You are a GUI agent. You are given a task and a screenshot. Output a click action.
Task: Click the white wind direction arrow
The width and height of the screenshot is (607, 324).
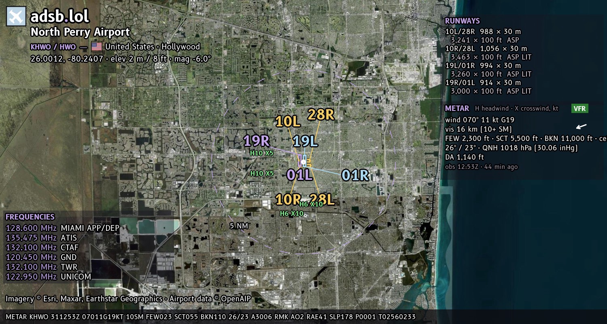582,127
